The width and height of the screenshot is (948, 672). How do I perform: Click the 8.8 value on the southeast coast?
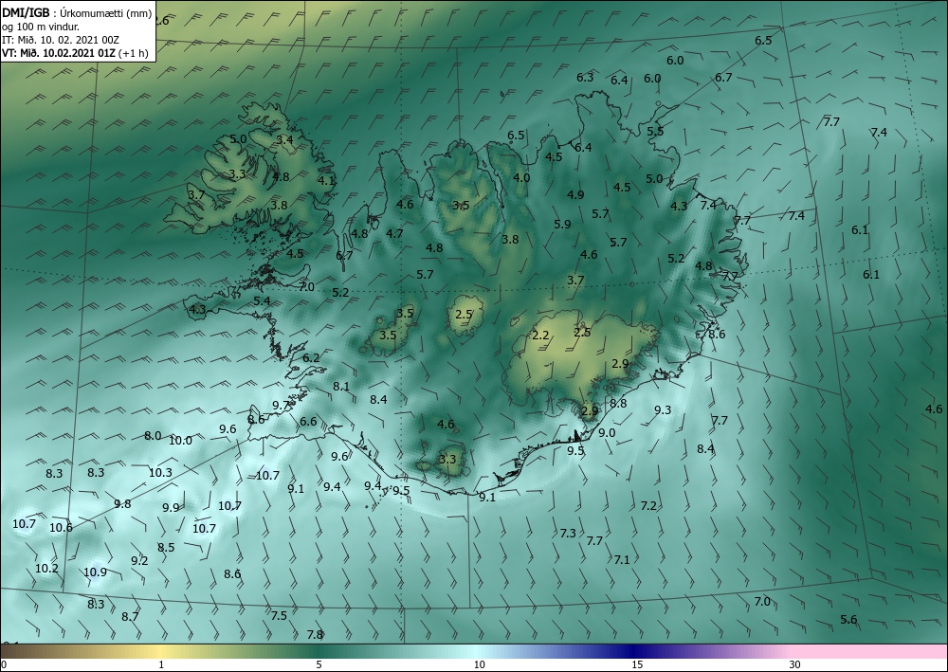[x=618, y=403]
